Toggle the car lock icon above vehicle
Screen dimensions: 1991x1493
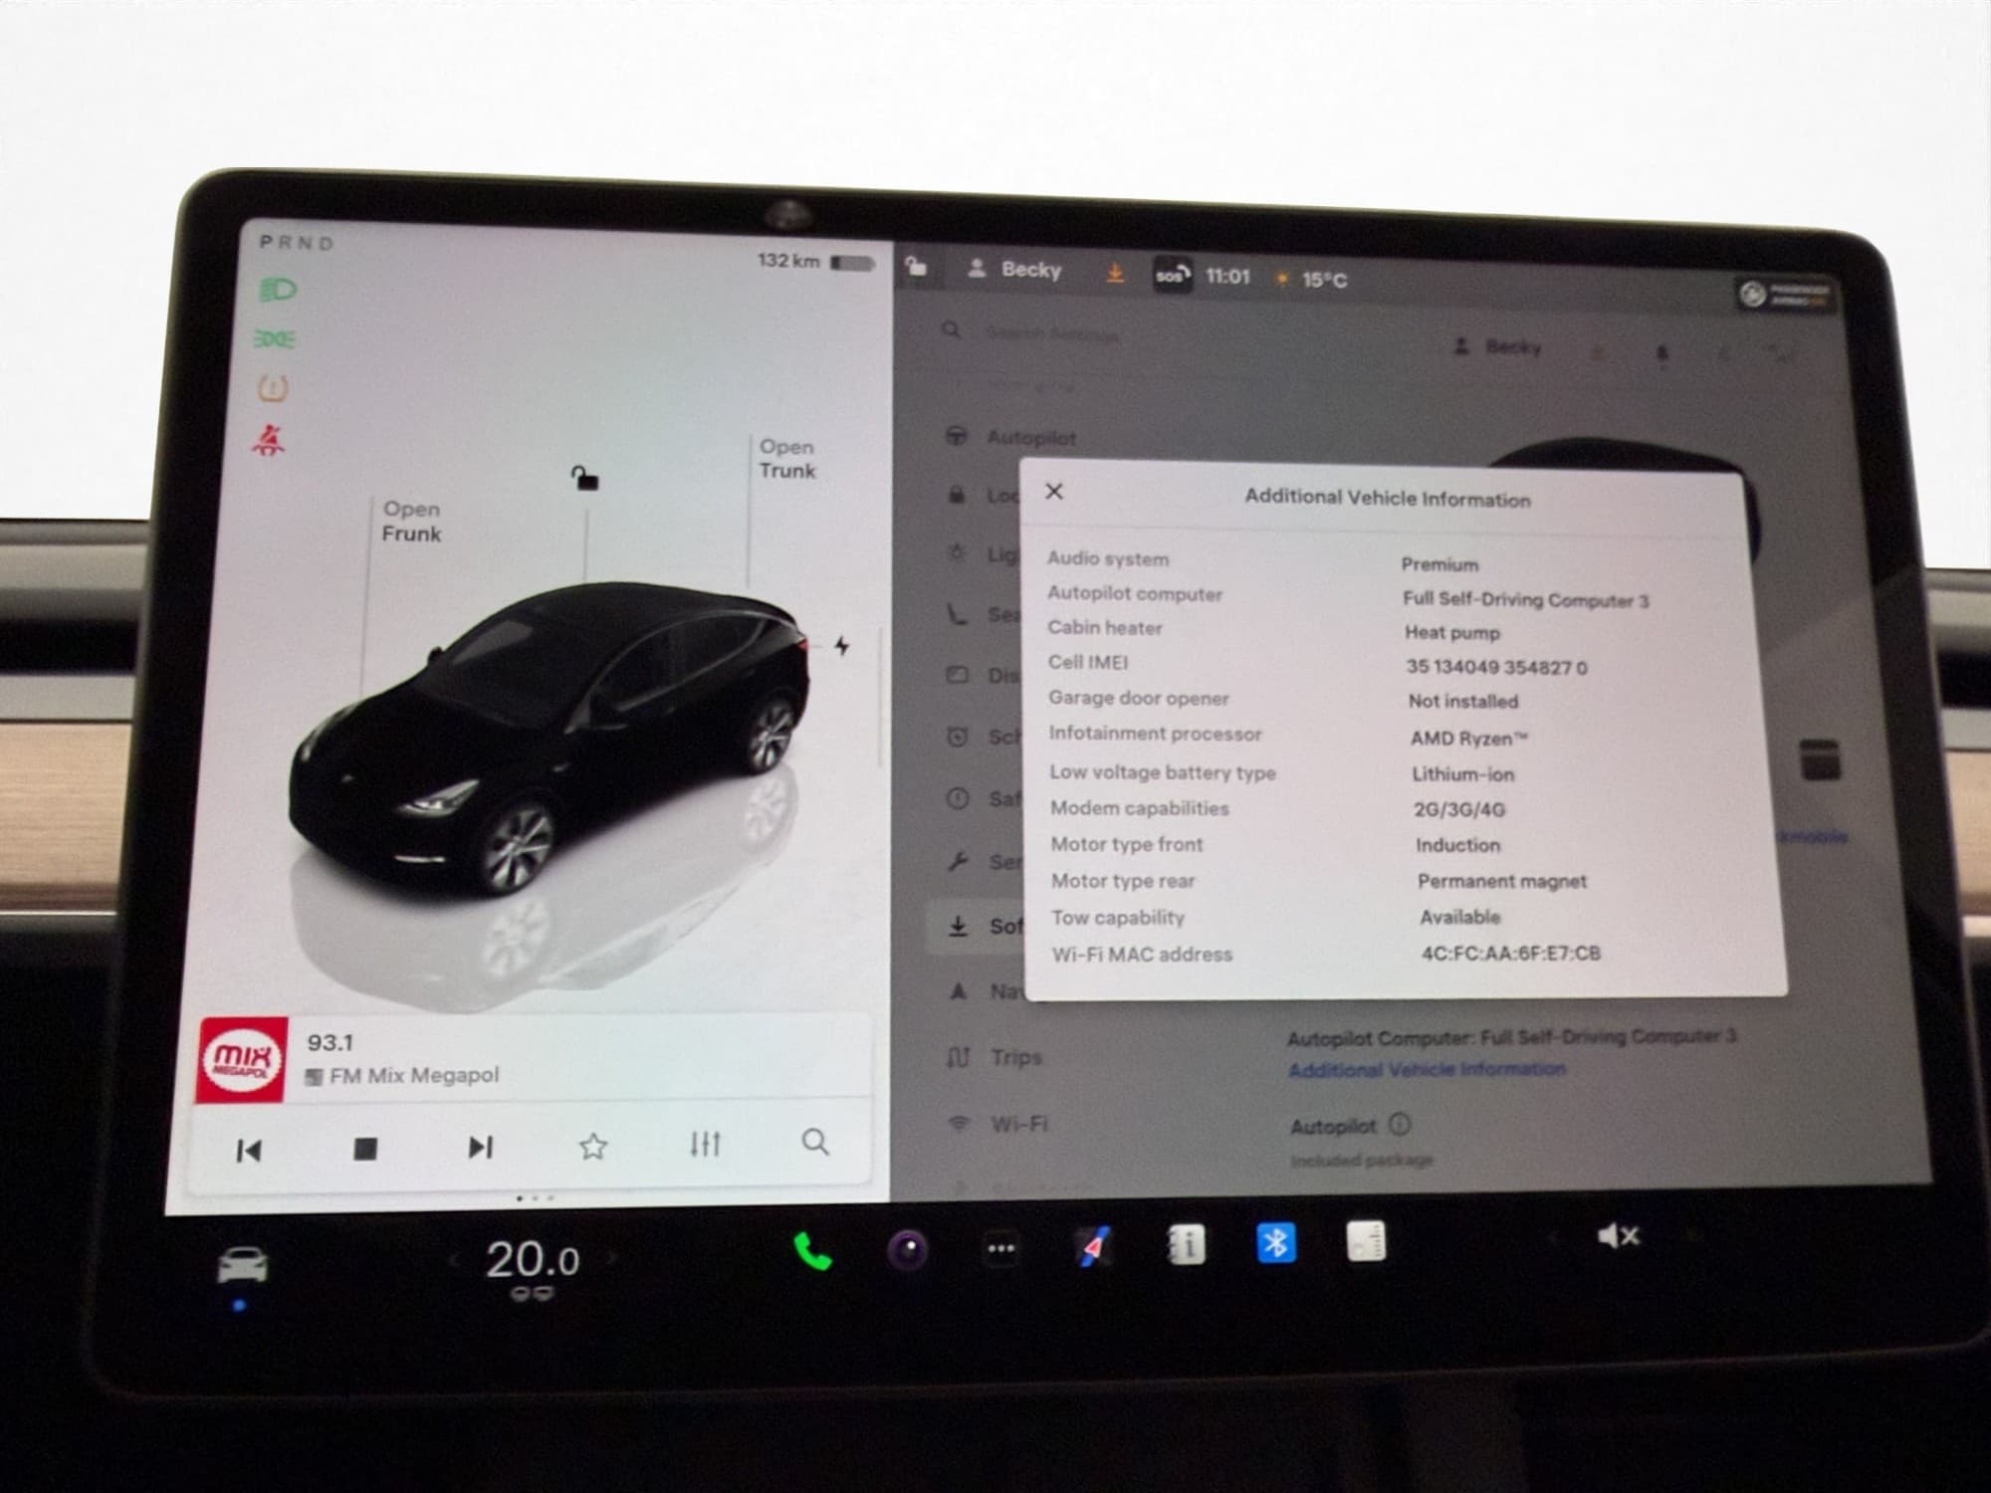(584, 479)
